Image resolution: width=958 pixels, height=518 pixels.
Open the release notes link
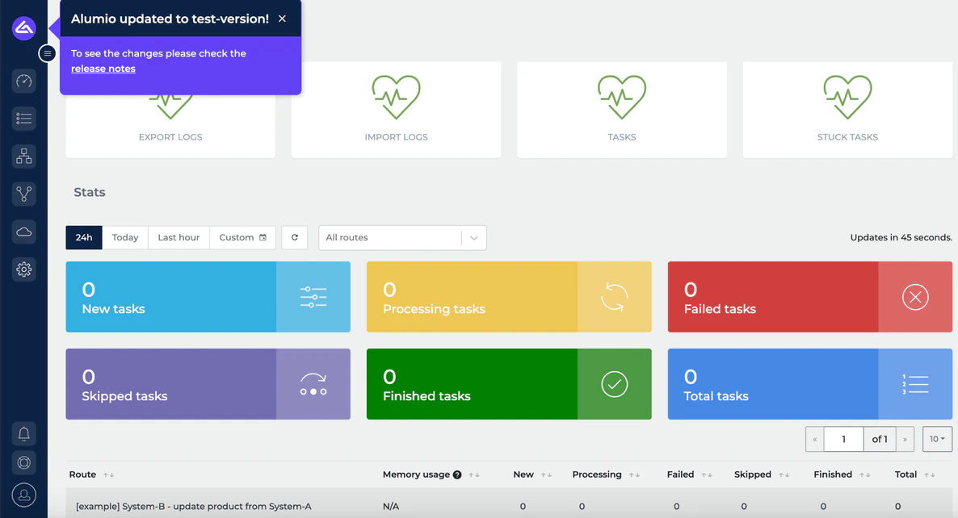tap(103, 69)
